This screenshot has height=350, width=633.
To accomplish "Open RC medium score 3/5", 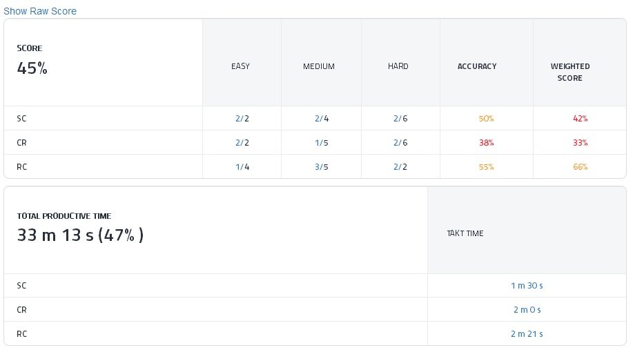I will (322, 166).
